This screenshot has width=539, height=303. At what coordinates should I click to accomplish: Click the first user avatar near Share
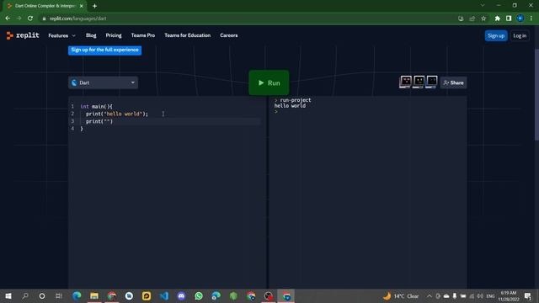pyautogui.click(x=406, y=82)
